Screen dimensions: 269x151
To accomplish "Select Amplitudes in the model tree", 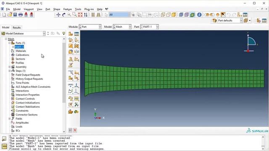I will coord(22,123).
